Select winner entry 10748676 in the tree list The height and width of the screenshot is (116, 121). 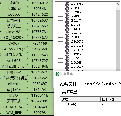click(x=77, y=41)
